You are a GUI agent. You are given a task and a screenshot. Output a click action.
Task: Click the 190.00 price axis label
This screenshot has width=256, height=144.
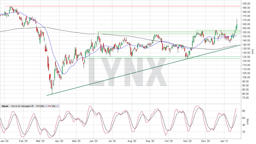pos(246,3)
